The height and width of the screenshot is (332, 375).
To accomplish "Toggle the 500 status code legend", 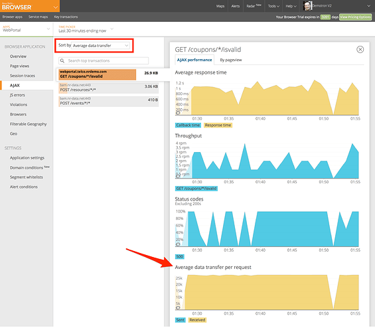I will pyautogui.click(x=180, y=257).
